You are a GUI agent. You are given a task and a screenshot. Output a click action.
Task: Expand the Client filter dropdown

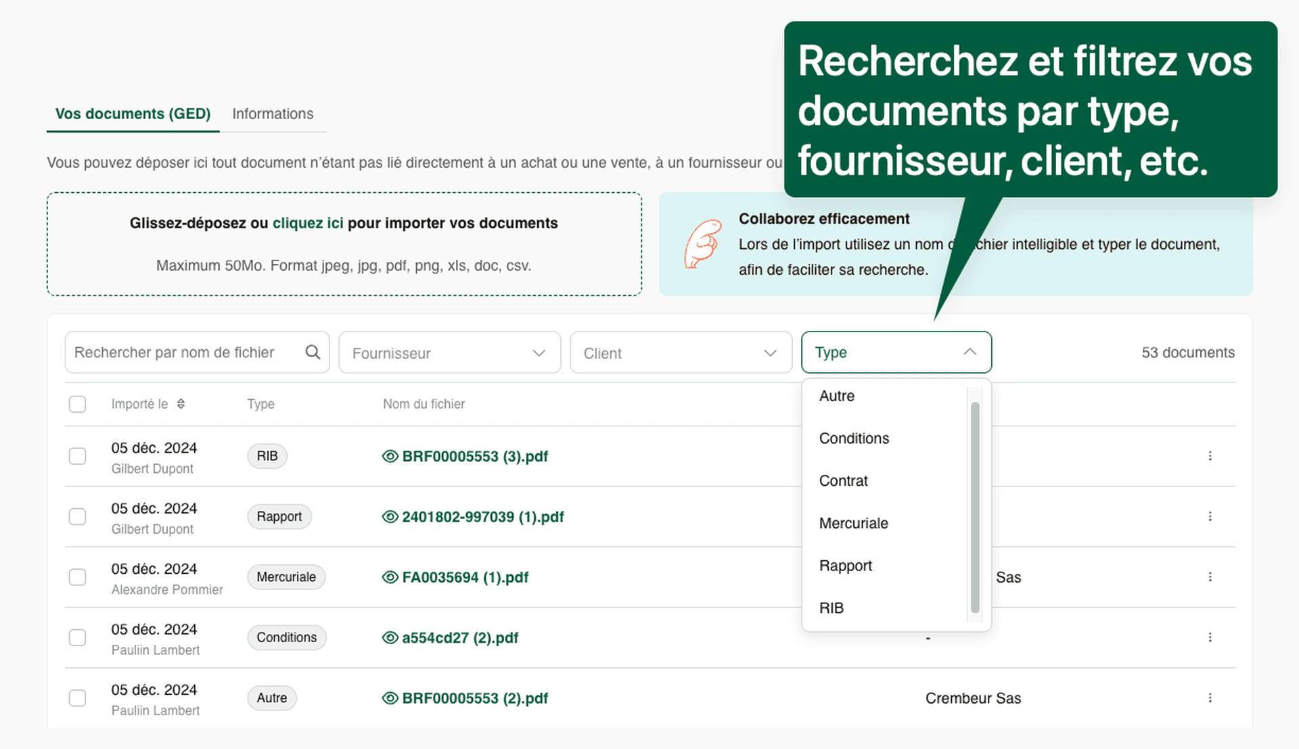pos(680,352)
